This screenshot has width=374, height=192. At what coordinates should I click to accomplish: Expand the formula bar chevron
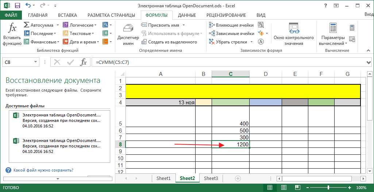point(370,62)
